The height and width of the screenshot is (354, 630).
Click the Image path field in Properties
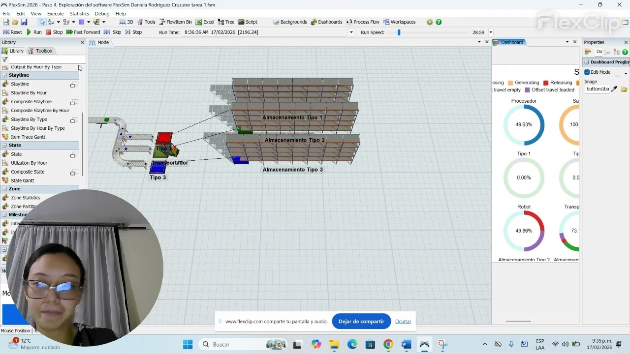coord(597,89)
